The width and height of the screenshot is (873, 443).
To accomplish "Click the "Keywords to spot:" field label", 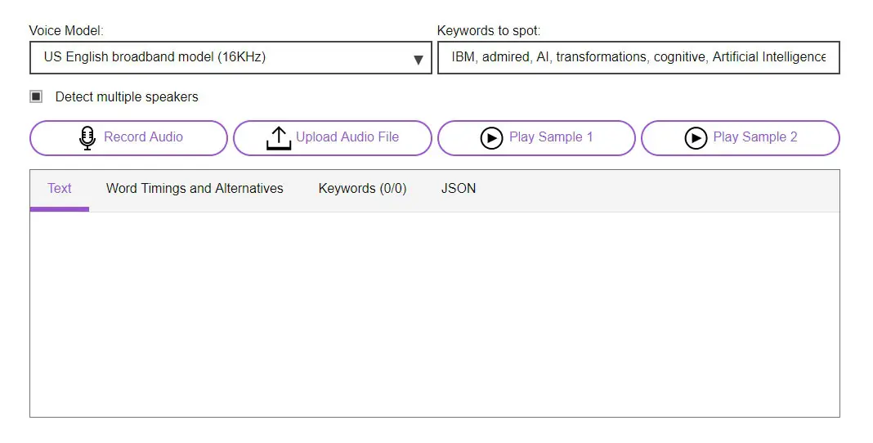I will point(489,31).
